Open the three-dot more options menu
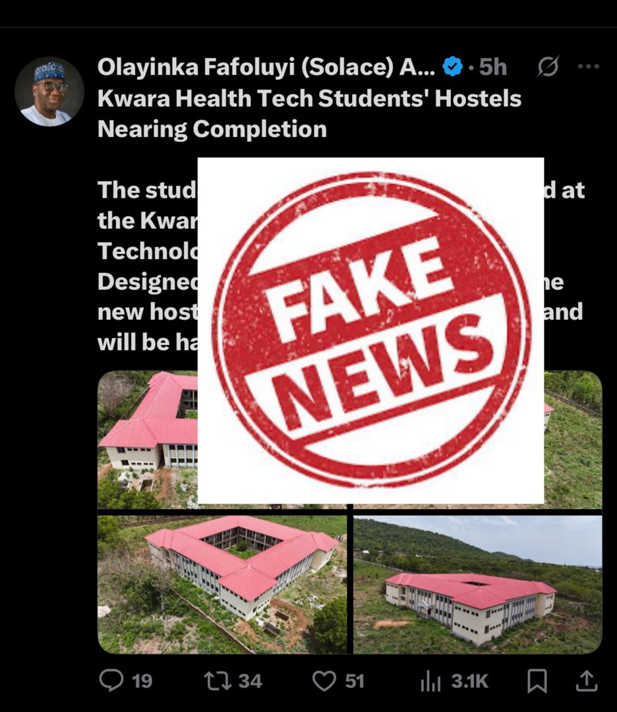The width and height of the screenshot is (617, 712). coord(589,67)
